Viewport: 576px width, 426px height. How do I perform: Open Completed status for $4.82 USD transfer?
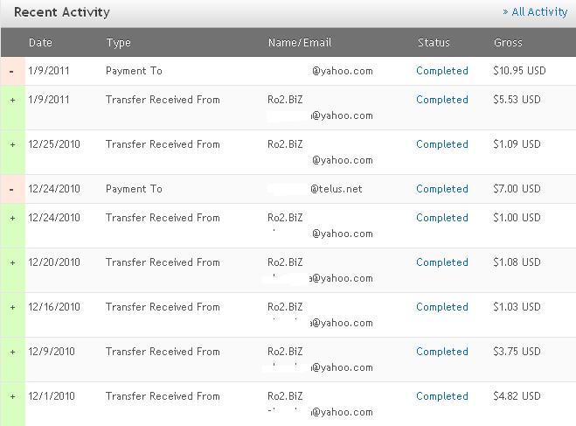point(441,396)
